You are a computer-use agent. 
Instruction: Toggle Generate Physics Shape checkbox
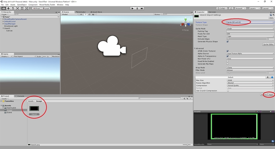point(227,42)
